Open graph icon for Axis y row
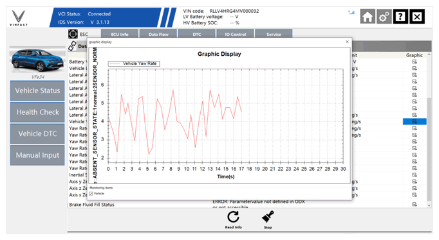 point(415,182)
